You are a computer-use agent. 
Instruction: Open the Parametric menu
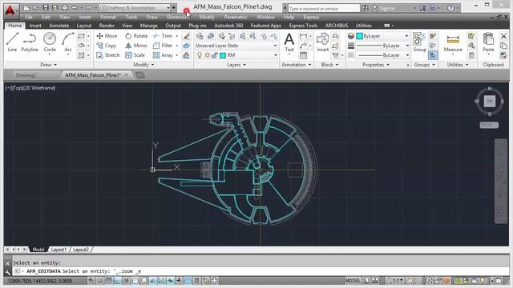236,17
